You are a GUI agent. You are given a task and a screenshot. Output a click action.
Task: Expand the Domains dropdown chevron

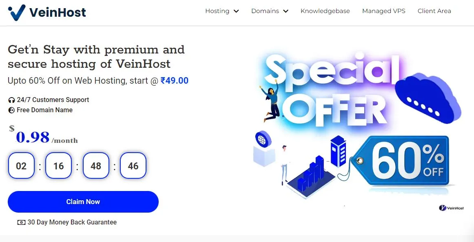pyautogui.click(x=286, y=11)
